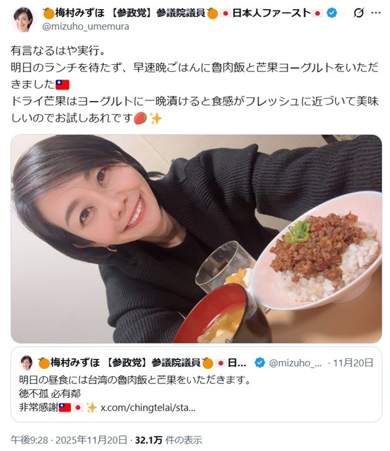Click the Grok circle-slash icon
Image resolution: width=390 pixels, height=451 pixels.
point(358,13)
